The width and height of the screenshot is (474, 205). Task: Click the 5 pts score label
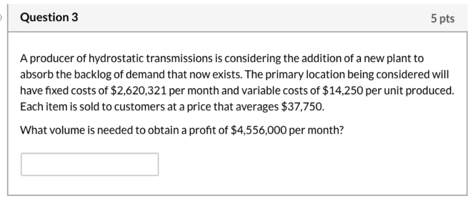tap(442, 18)
